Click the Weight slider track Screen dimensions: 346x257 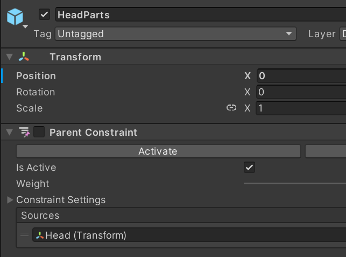(294, 184)
